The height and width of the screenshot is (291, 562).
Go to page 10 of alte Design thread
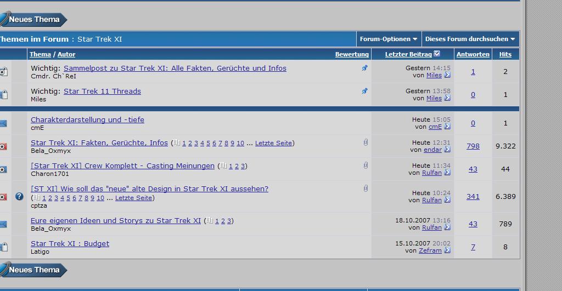(x=100, y=198)
